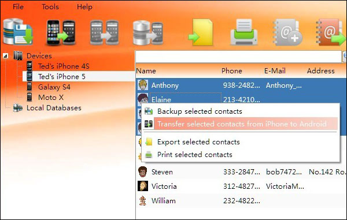Click Anthony's phone number 938-2482
This screenshot has width=347, height=220.
(x=241, y=85)
